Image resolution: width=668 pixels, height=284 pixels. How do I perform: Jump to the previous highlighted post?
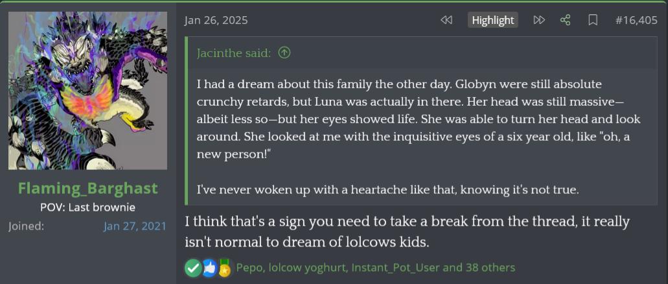446,20
